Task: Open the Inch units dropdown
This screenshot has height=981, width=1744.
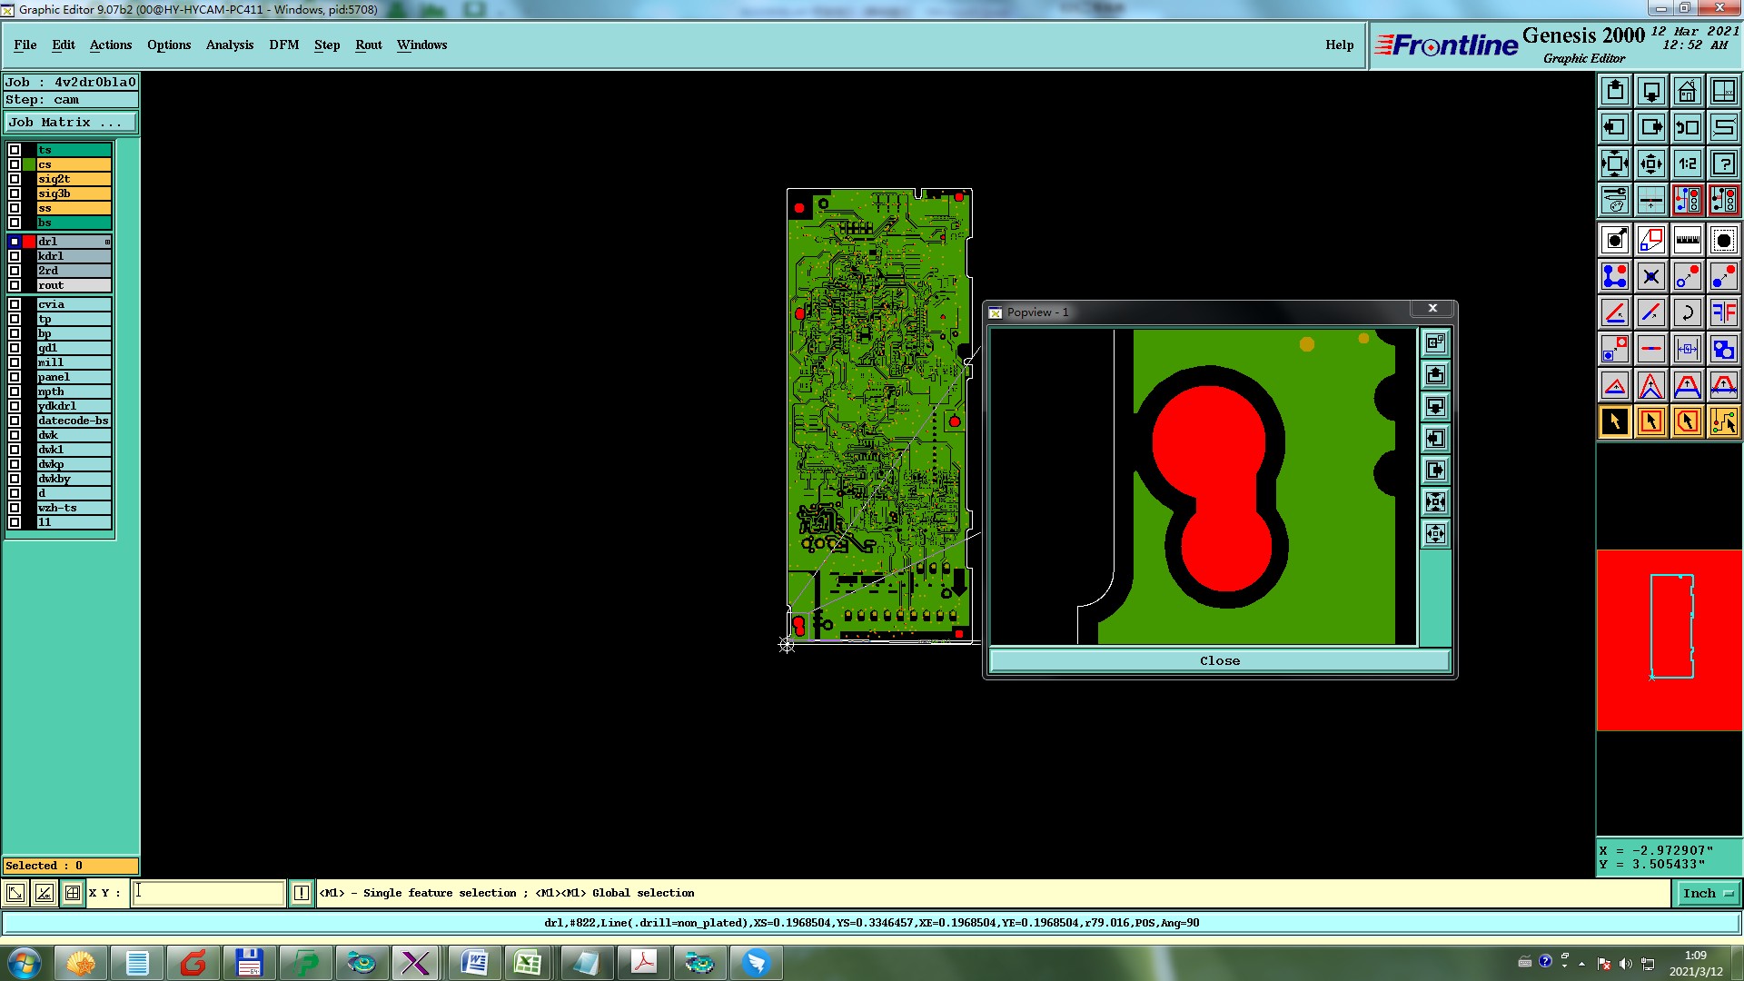Action: point(1706,894)
